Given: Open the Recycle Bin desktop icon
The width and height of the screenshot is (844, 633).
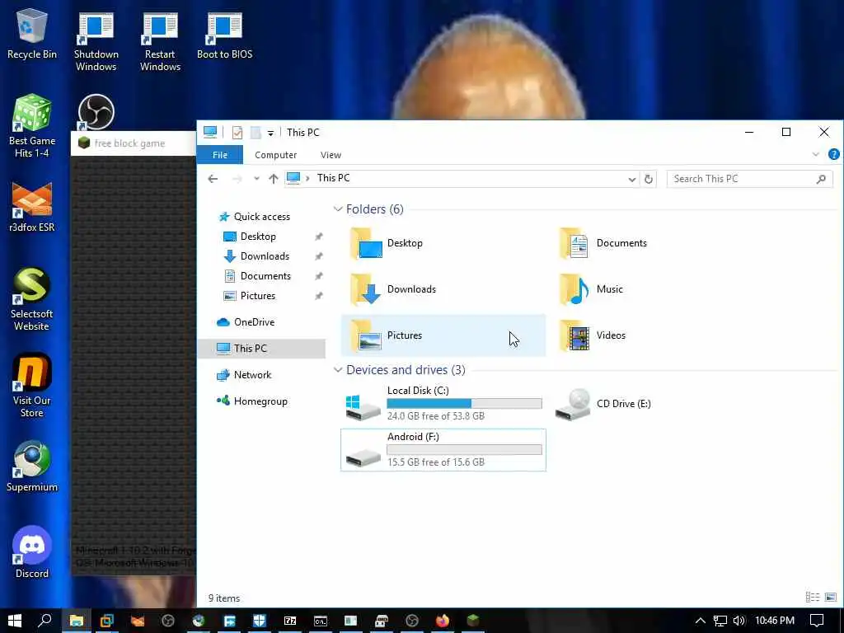Looking at the screenshot, I should click(32, 35).
